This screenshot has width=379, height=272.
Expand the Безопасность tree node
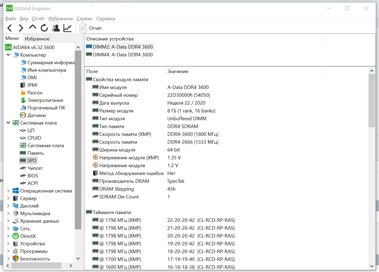click(x=8, y=259)
